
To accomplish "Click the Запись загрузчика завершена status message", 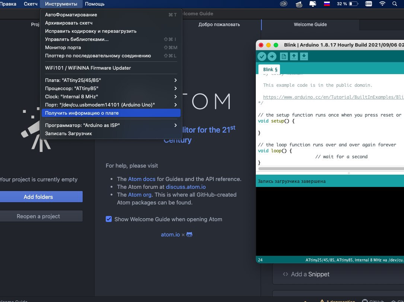I will [292, 181].
